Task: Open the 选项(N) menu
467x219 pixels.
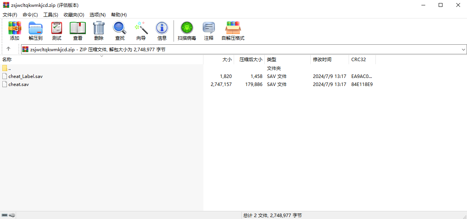Action: pos(97,15)
